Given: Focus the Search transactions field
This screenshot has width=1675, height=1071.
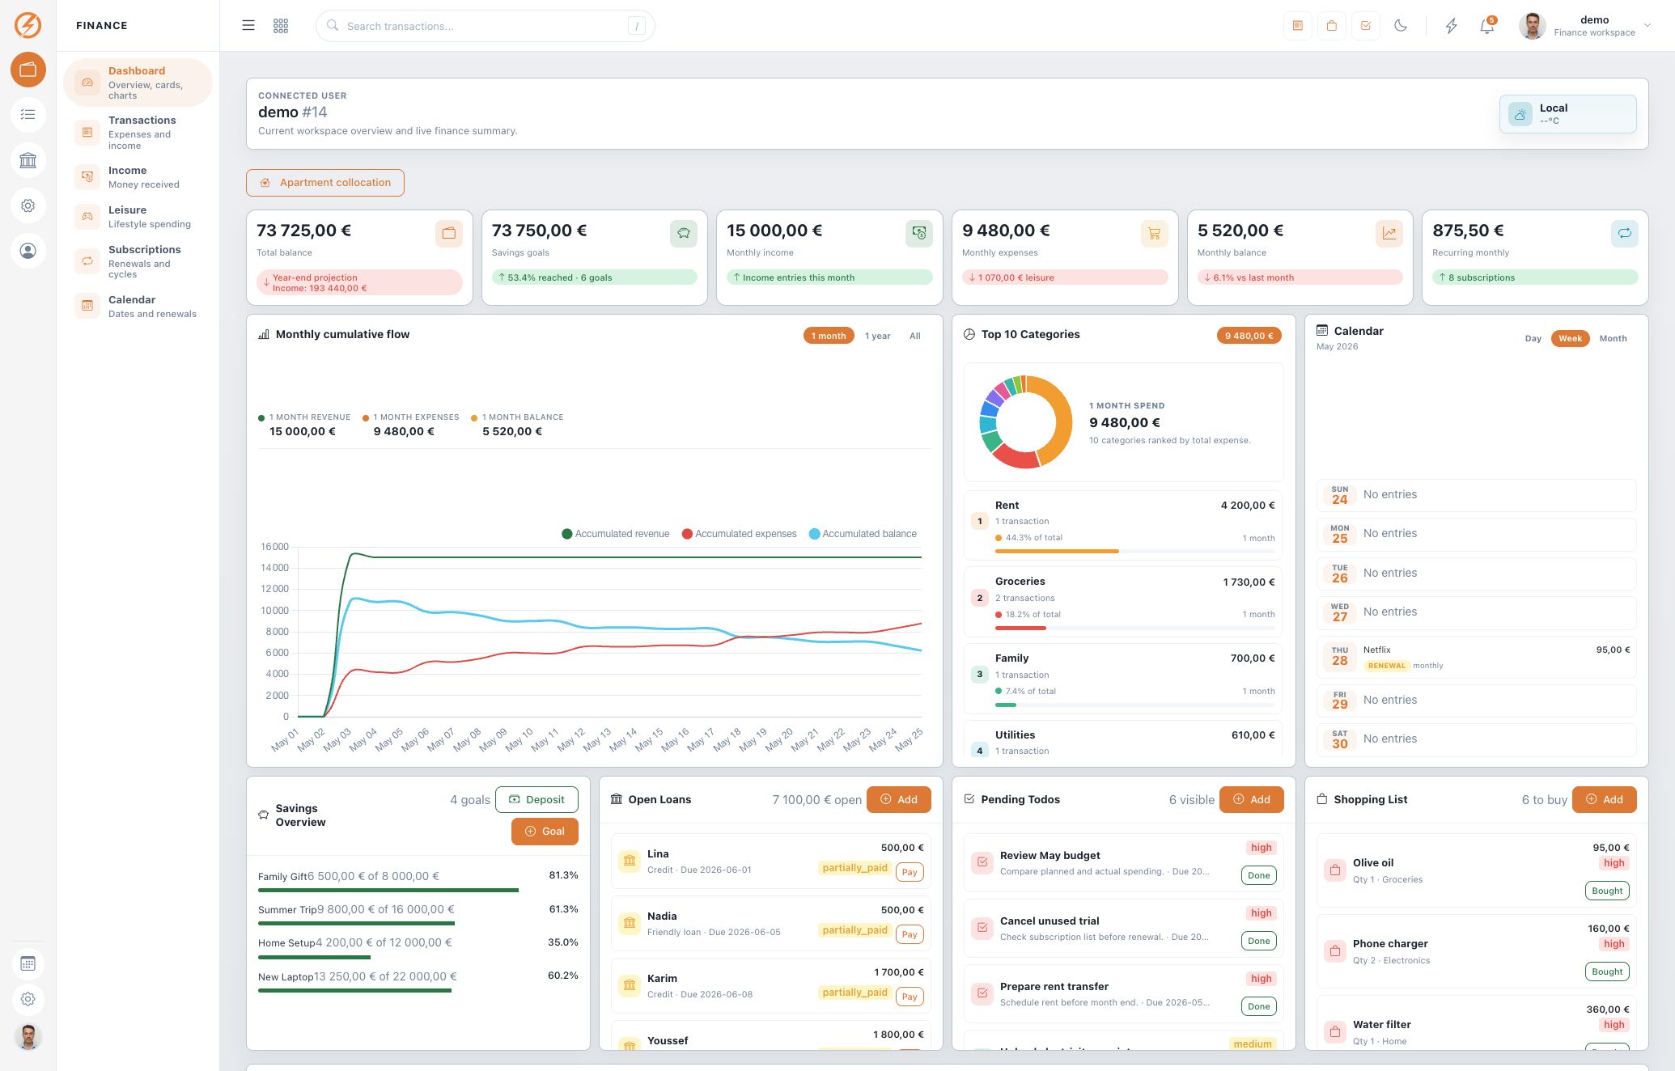Looking at the screenshot, I should click(x=485, y=26).
